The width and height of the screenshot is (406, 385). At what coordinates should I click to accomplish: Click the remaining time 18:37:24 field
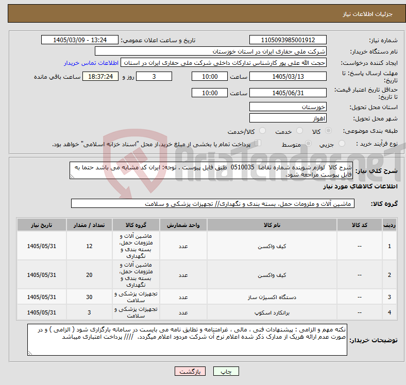pos(100,76)
